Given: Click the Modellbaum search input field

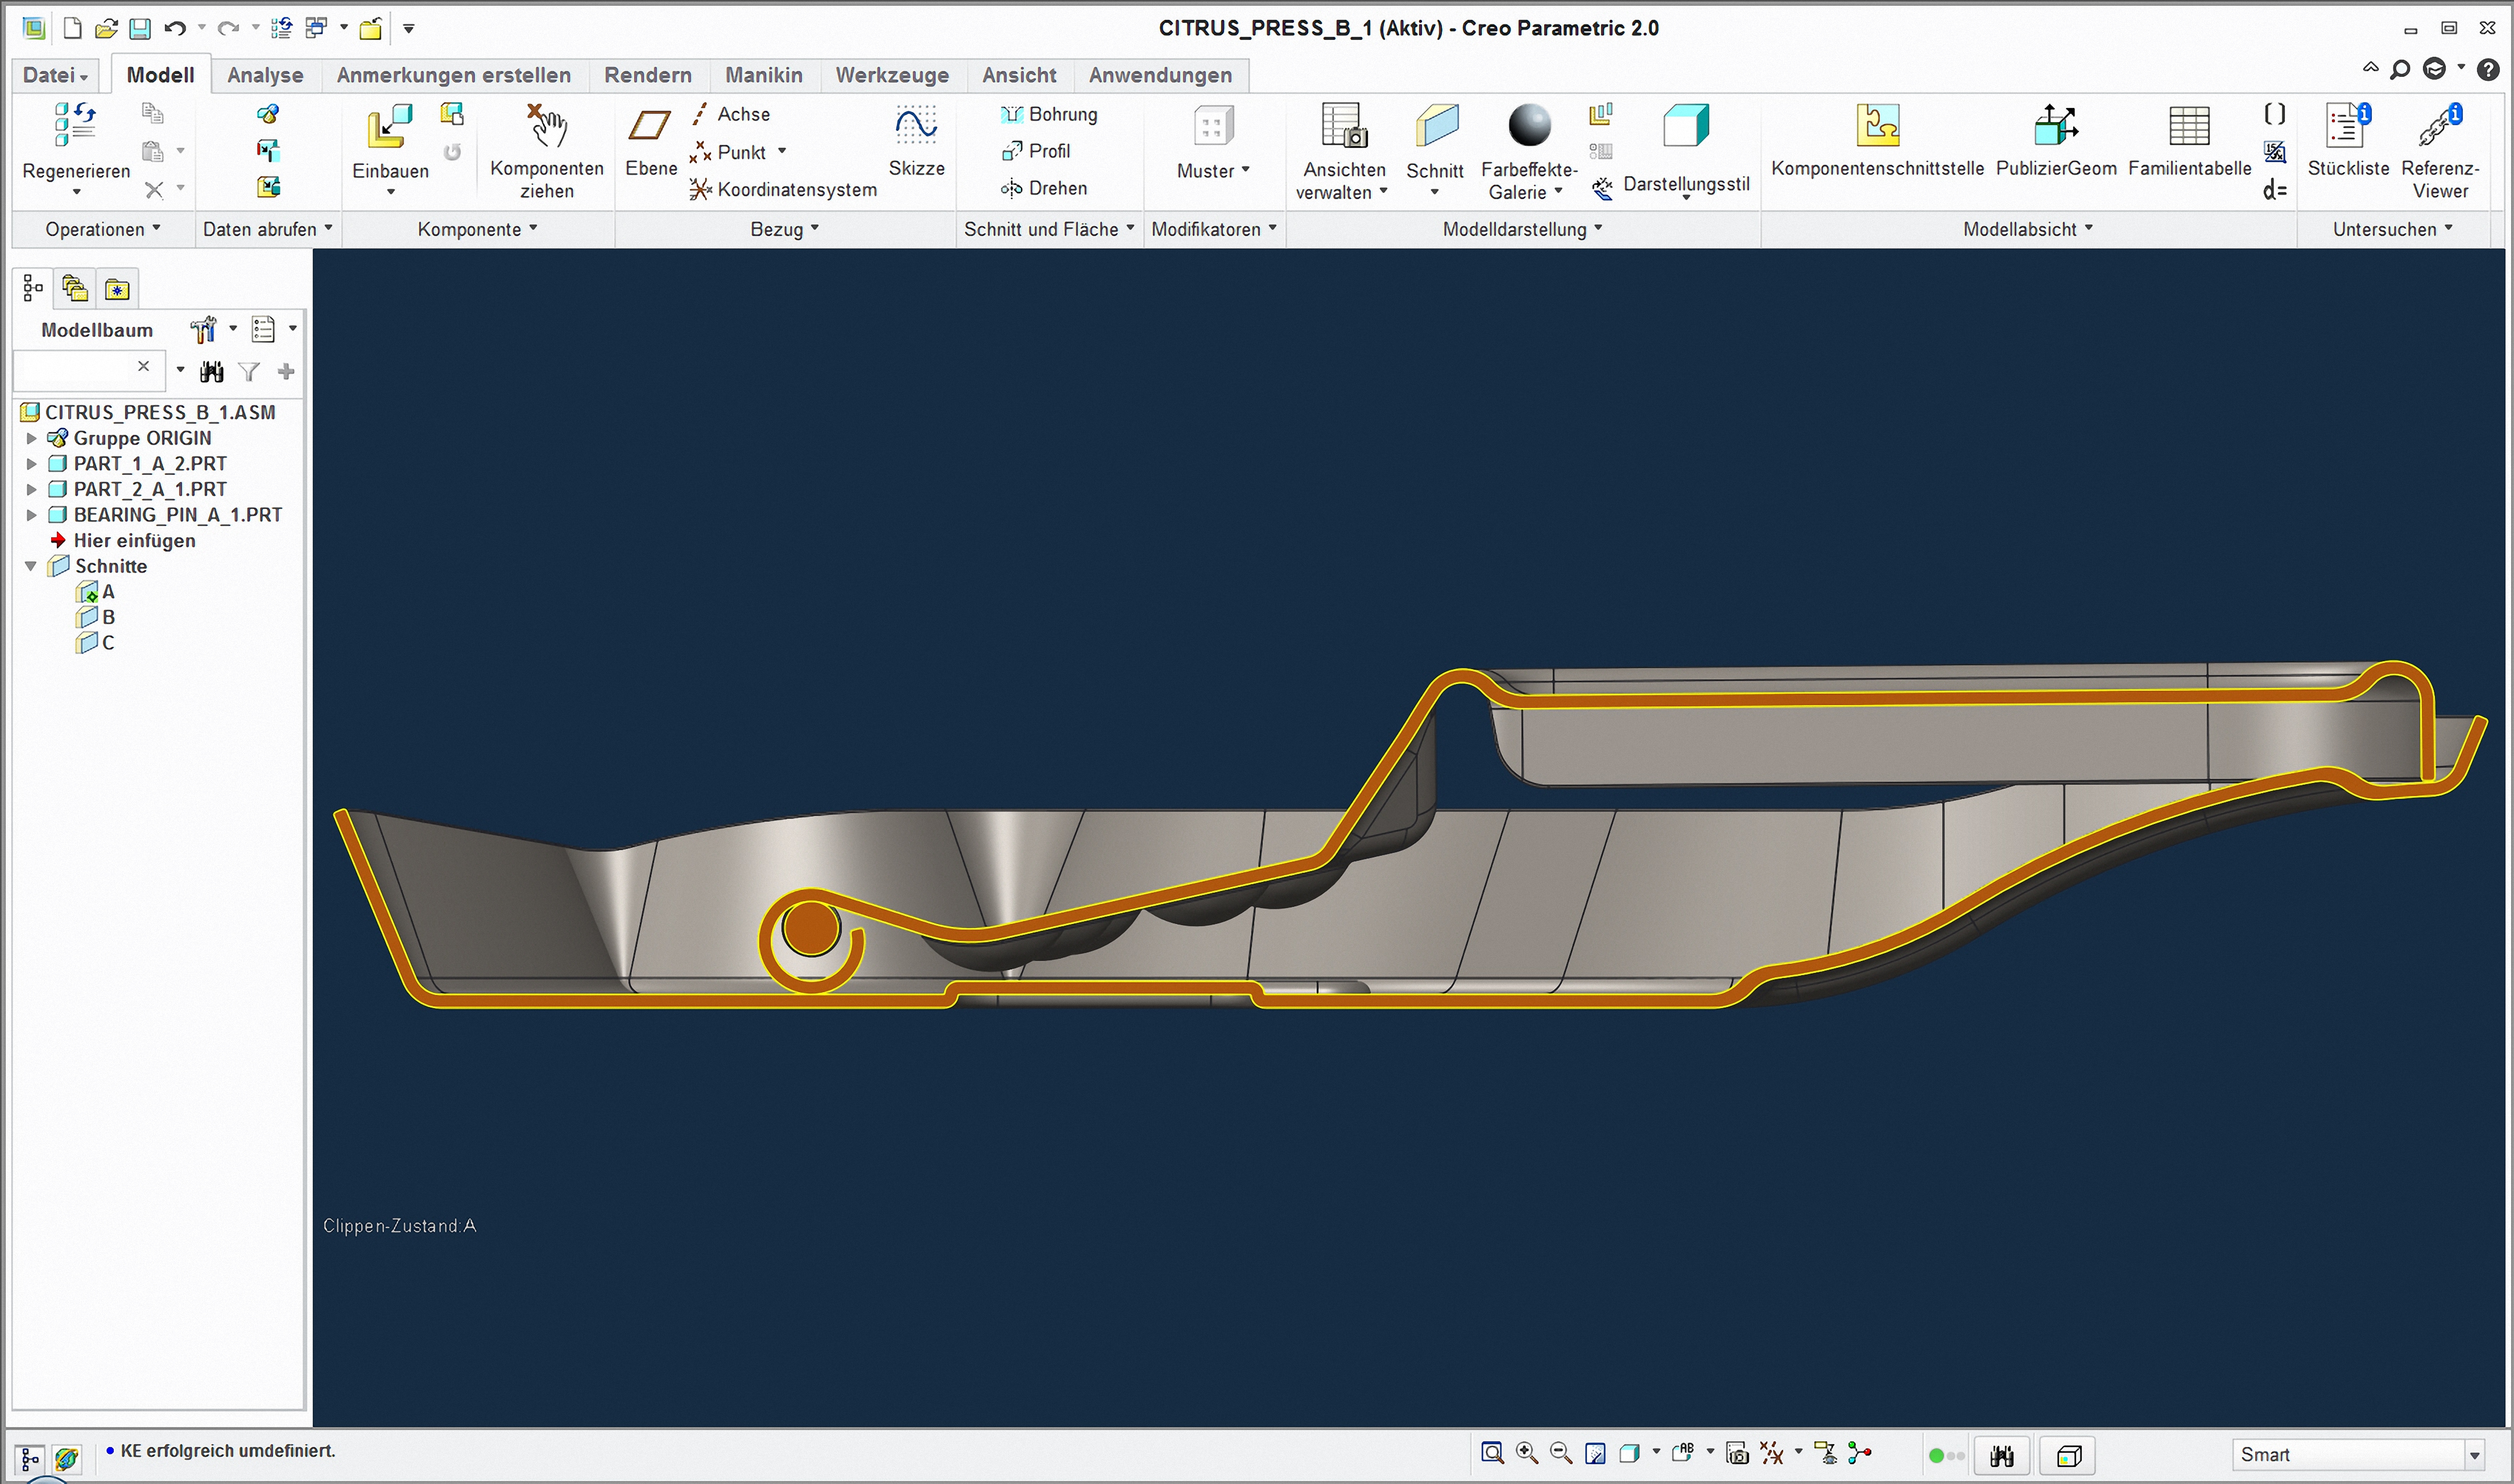Looking at the screenshot, I should [88, 370].
